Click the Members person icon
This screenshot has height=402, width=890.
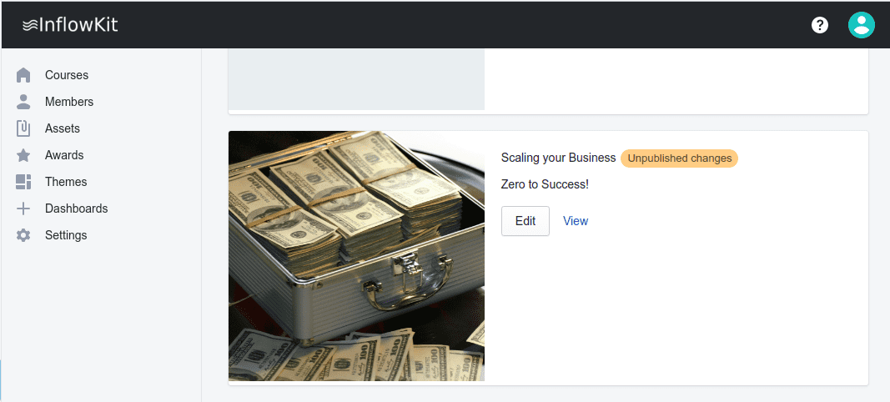(23, 102)
